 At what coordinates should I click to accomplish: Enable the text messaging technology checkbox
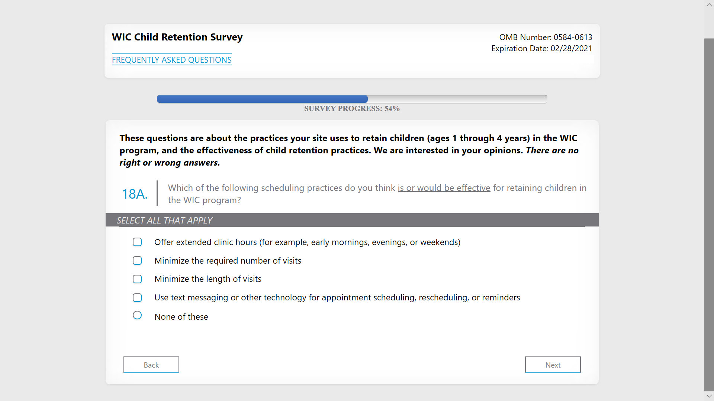(x=137, y=297)
